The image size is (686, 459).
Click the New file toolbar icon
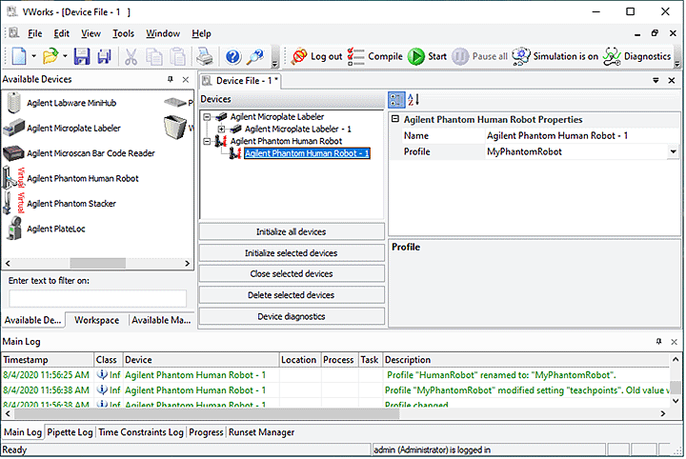pyautogui.click(x=18, y=56)
